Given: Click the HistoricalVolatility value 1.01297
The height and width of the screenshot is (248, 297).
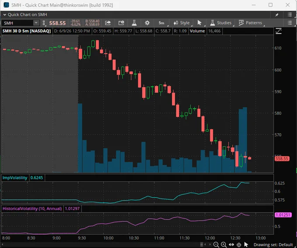Looking at the screenshot, I should pos(72,209).
